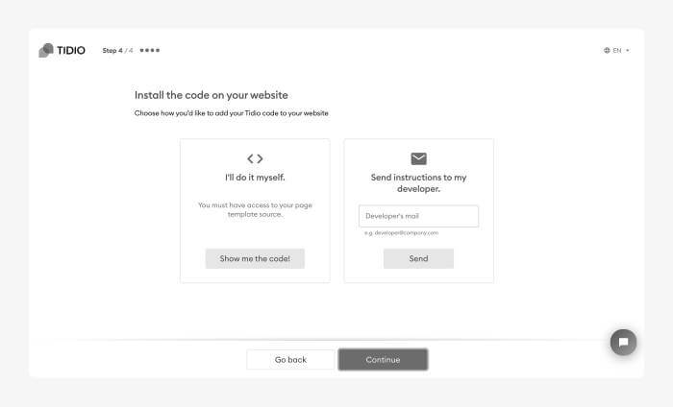Click the Step 4 / 4 label

coord(117,51)
